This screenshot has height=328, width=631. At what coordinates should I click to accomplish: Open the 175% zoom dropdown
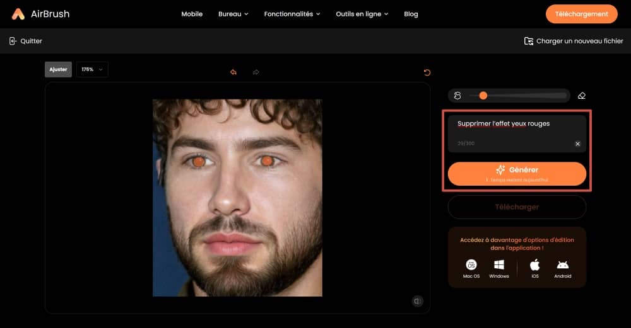[92, 69]
